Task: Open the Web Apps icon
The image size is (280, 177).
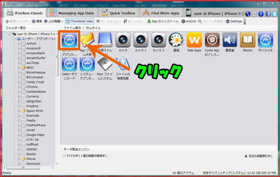Action: [194, 40]
